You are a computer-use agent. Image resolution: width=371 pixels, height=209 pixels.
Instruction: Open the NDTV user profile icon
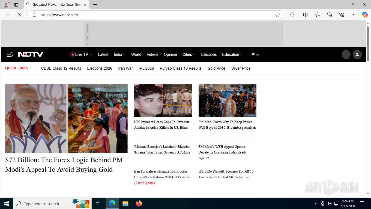(357, 55)
